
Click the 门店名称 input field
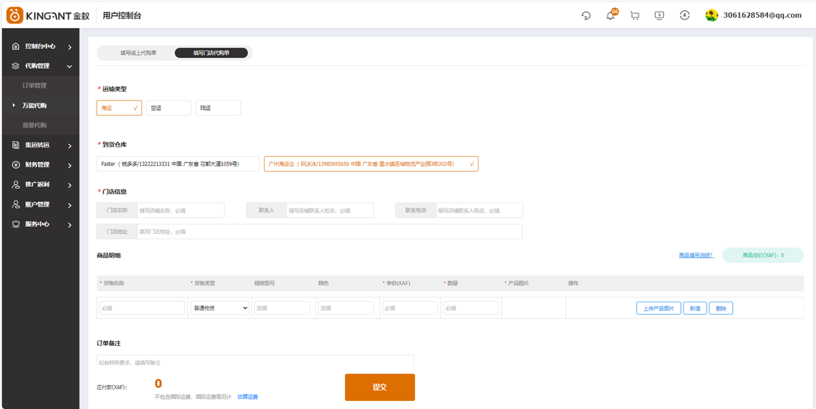[180, 211]
